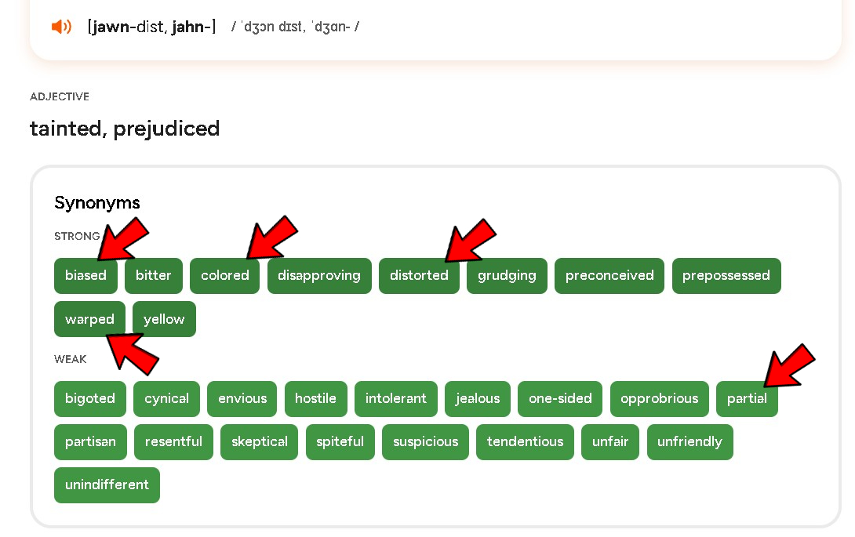Open the 'suspicious' synonym chip

(x=425, y=441)
